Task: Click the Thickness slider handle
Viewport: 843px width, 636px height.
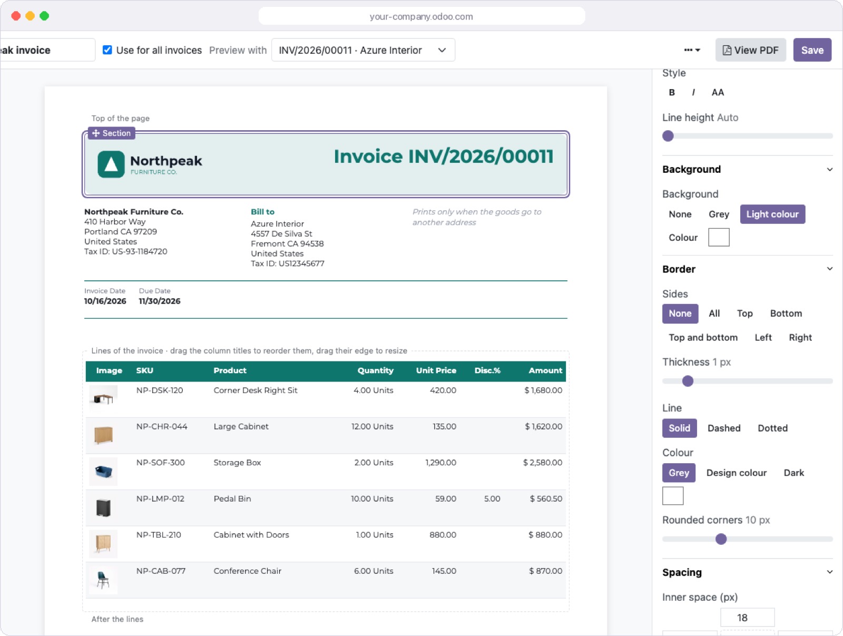Action: coord(688,381)
